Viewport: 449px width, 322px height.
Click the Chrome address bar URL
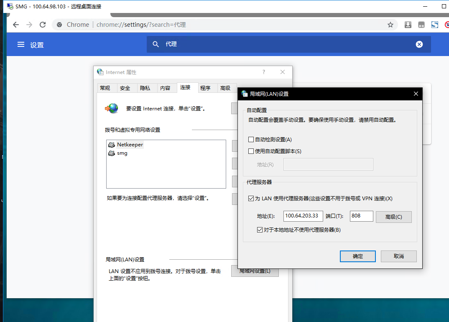pos(141,25)
